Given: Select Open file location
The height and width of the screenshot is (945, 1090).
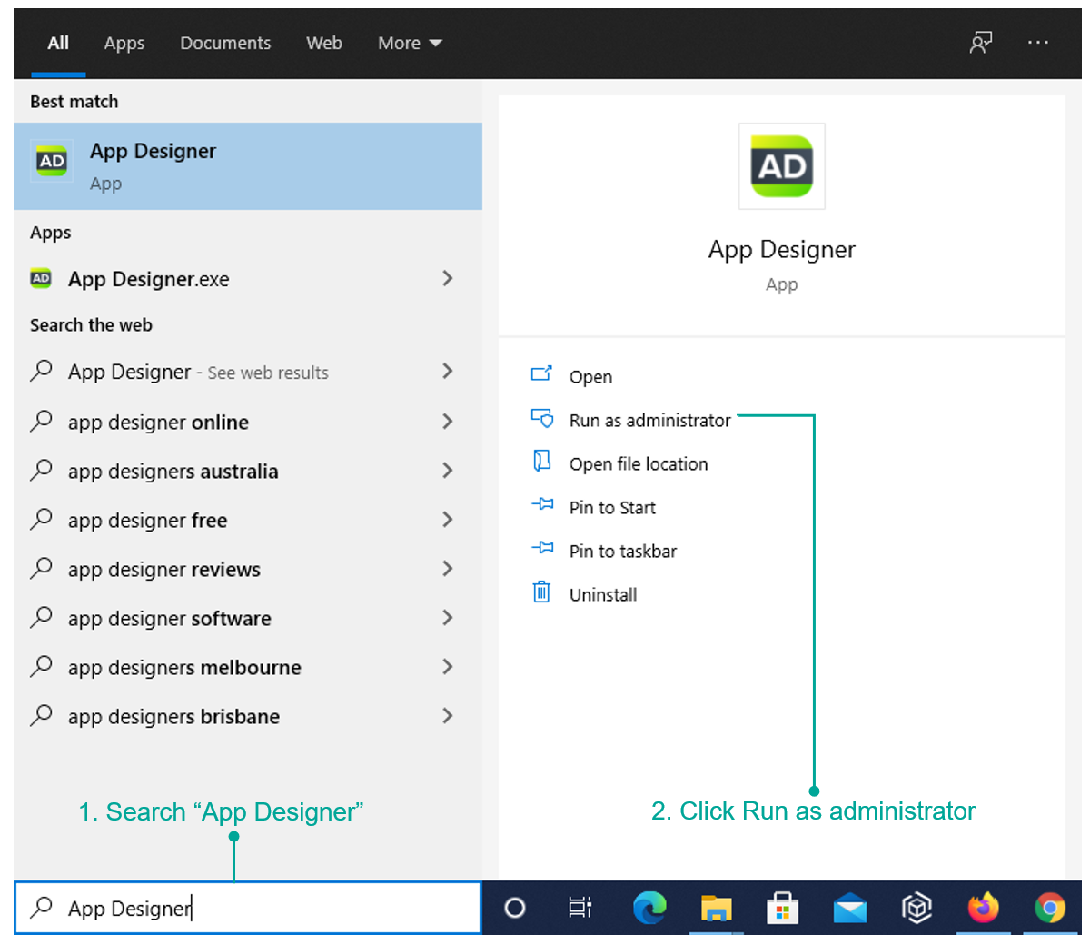Looking at the screenshot, I should [639, 463].
